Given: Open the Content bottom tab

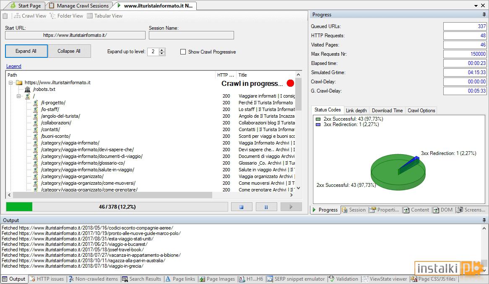Looking at the screenshot, I should tap(416, 210).
